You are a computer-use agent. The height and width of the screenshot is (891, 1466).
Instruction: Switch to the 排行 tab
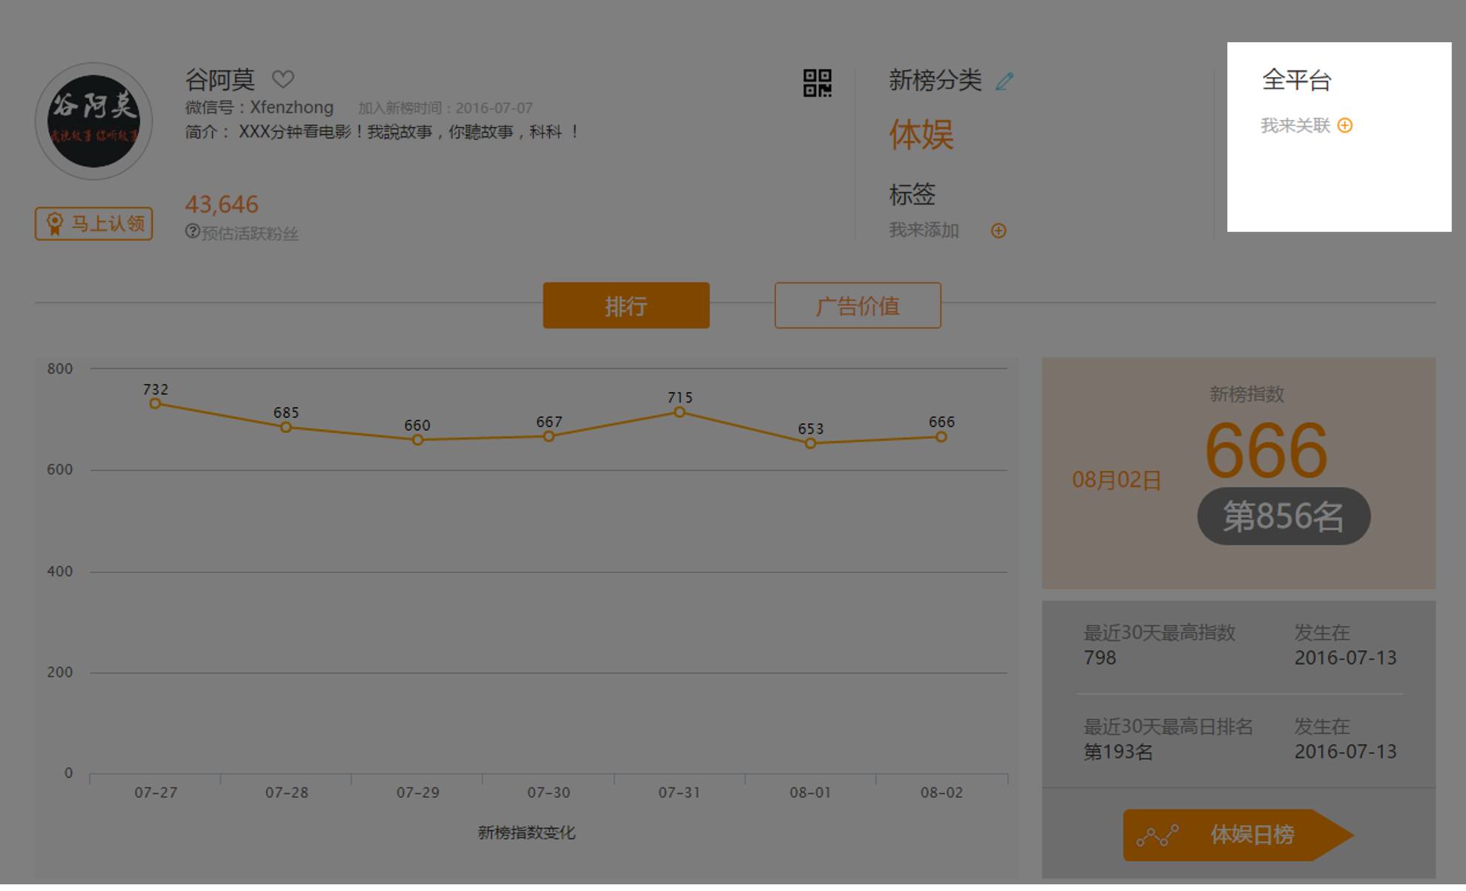(x=626, y=305)
